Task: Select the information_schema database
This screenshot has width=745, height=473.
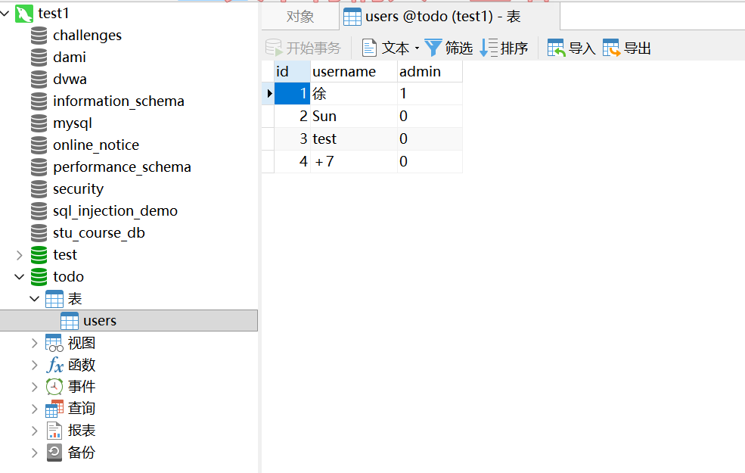Action: pyautogui.click(x=118, y=101)
